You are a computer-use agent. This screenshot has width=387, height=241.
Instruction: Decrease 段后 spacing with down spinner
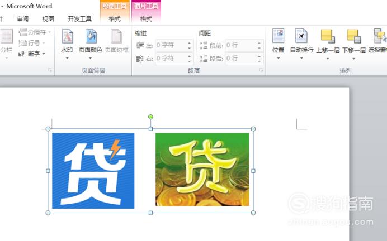click(x=259, y=61)
